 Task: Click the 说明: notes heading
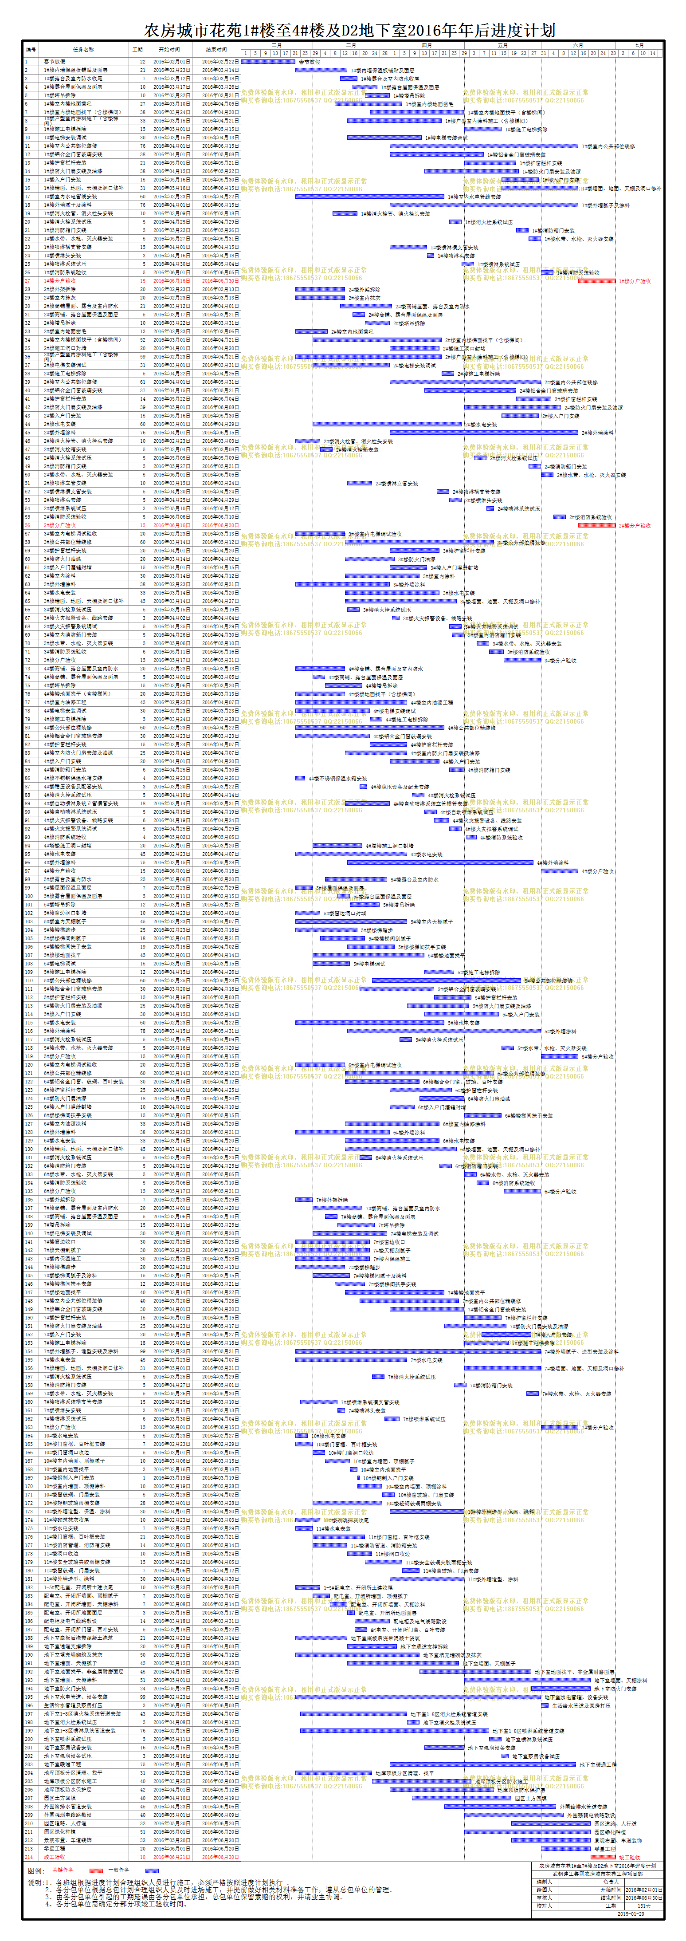click(37, 1883)
